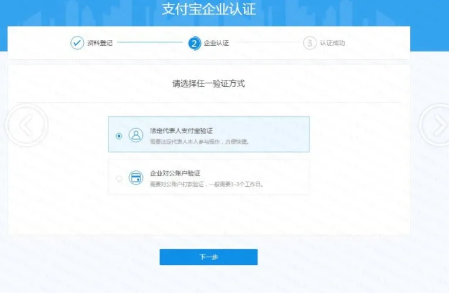Click the completed checkmark step icon

pyautogui.click(x=77, y=43)
